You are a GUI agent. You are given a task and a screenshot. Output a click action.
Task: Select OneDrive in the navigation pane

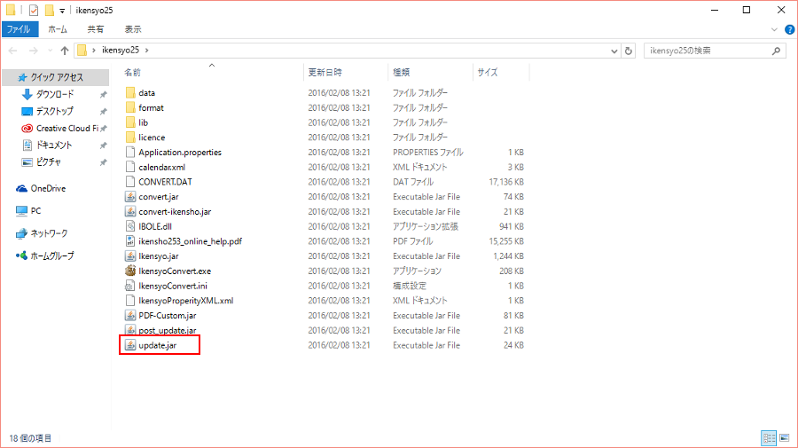pos(48,188)
